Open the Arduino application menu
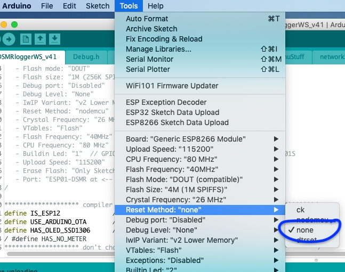 16,6
